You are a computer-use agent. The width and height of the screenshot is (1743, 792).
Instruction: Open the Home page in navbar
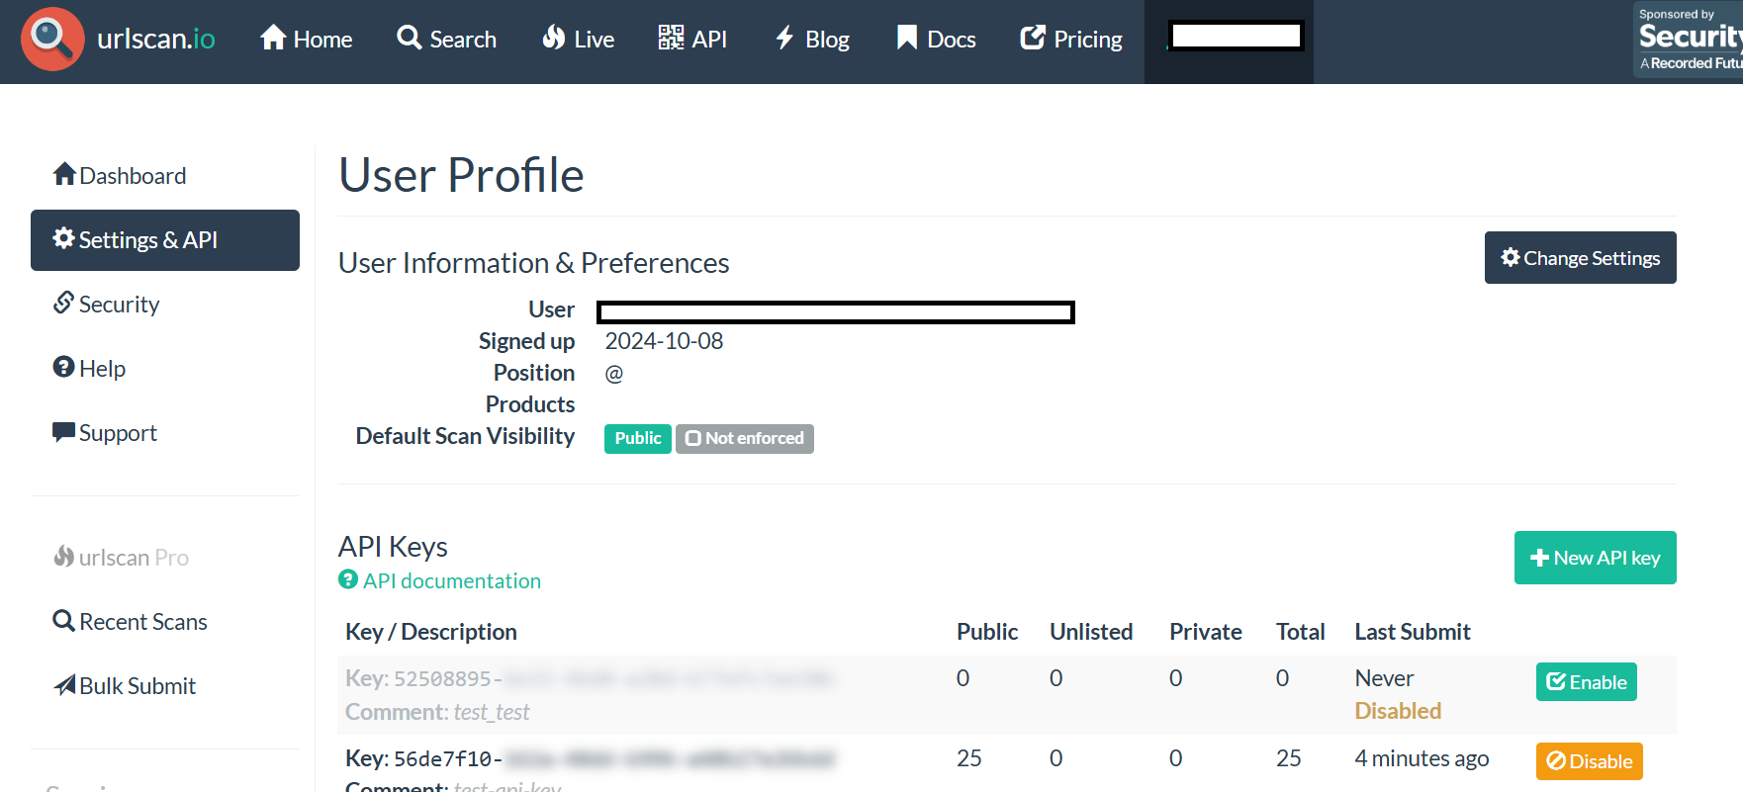tap(306, 40)
